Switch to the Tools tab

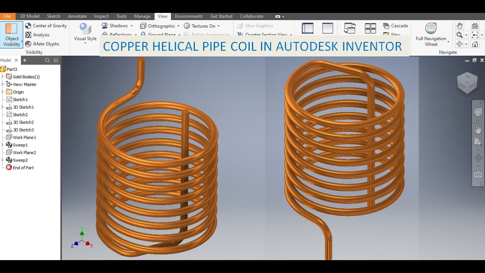coord(121,16)
